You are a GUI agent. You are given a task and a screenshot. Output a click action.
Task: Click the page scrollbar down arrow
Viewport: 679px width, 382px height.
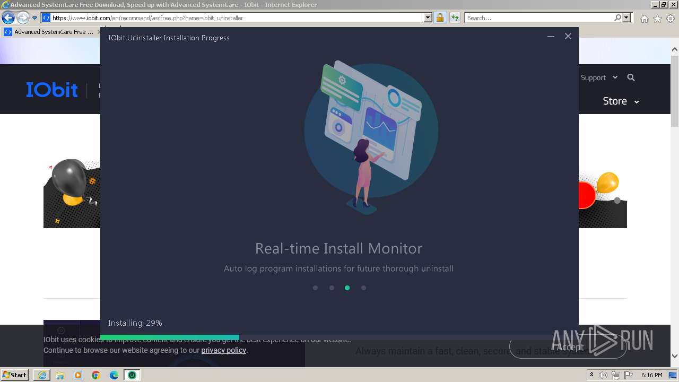675,356
